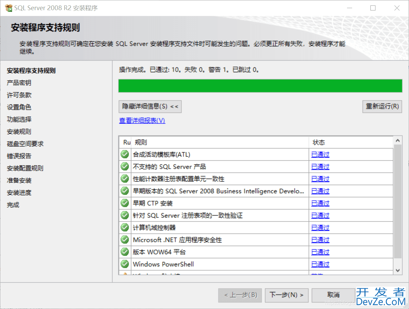The image size is (409, 309).
Task: Open 已通过 link for 针对 SQL Server 注册表项的一致性验证
Action: (320, 215)
